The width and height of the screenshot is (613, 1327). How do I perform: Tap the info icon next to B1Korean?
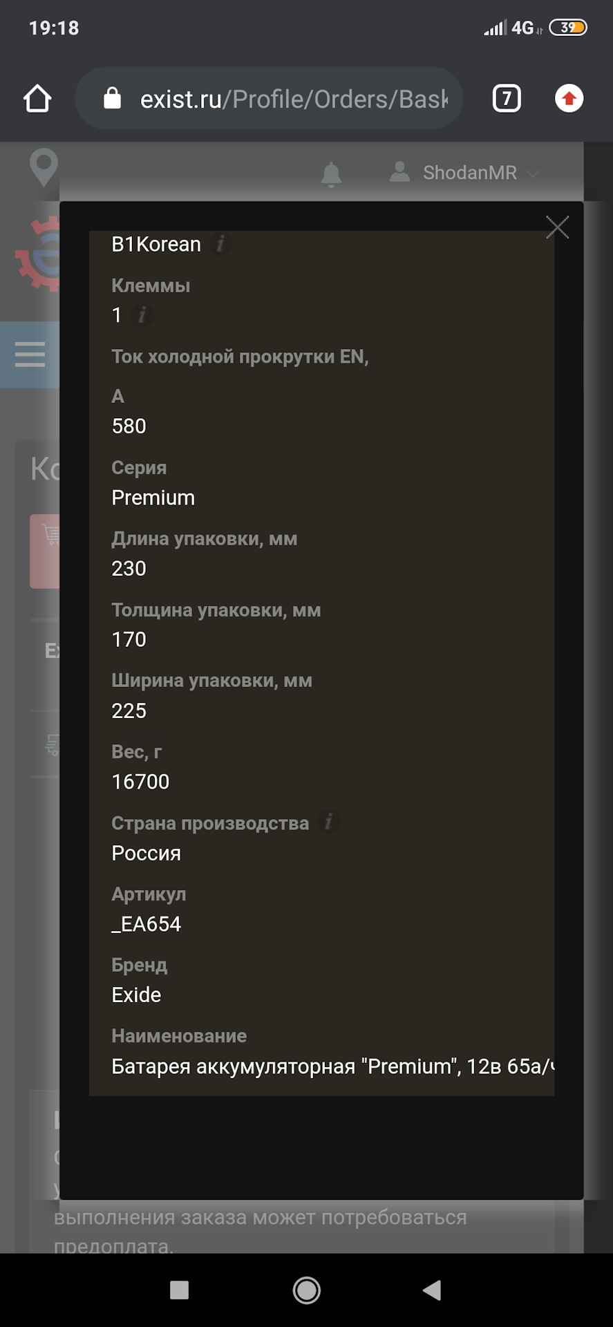220,244
